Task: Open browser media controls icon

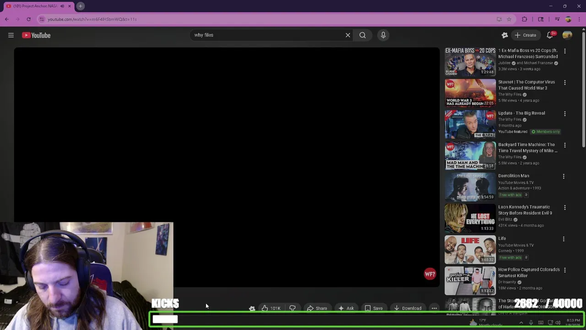Action: pos(557,19)
